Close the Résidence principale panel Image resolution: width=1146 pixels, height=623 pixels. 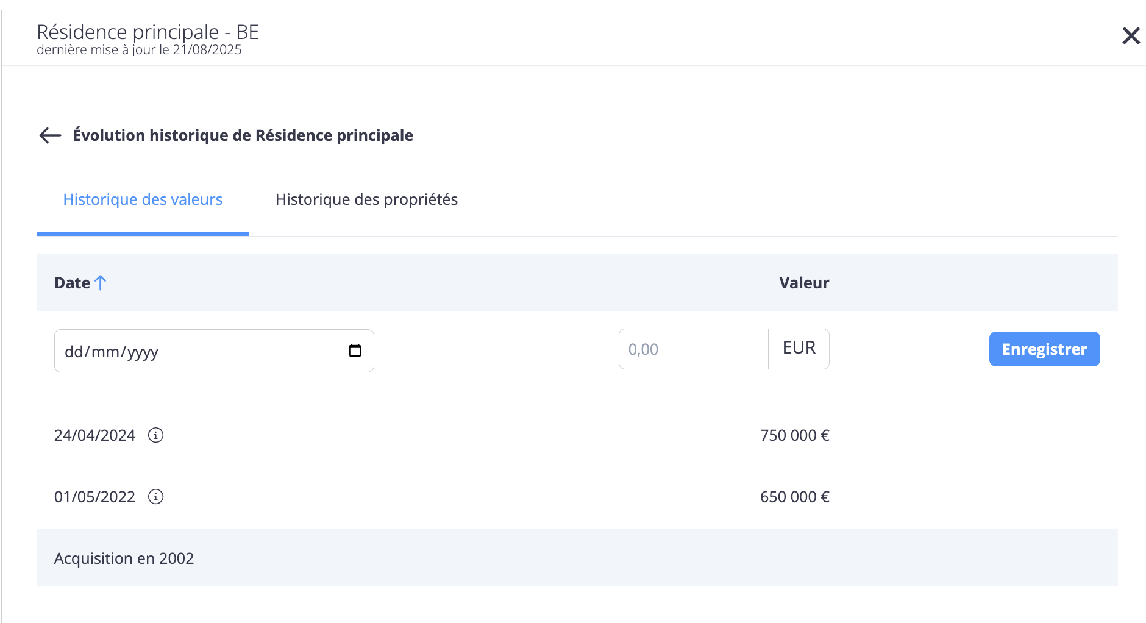pos(1131,36)
